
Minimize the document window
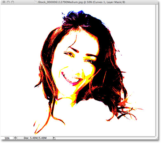click(x=8, y=2)
